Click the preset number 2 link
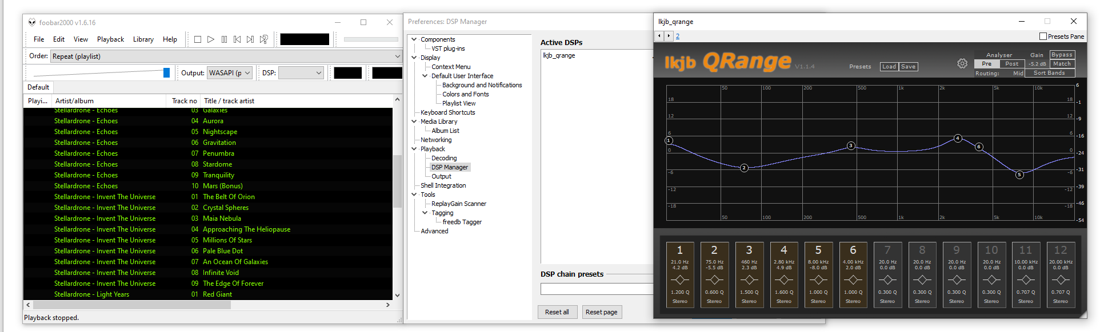 coord(678,36)
